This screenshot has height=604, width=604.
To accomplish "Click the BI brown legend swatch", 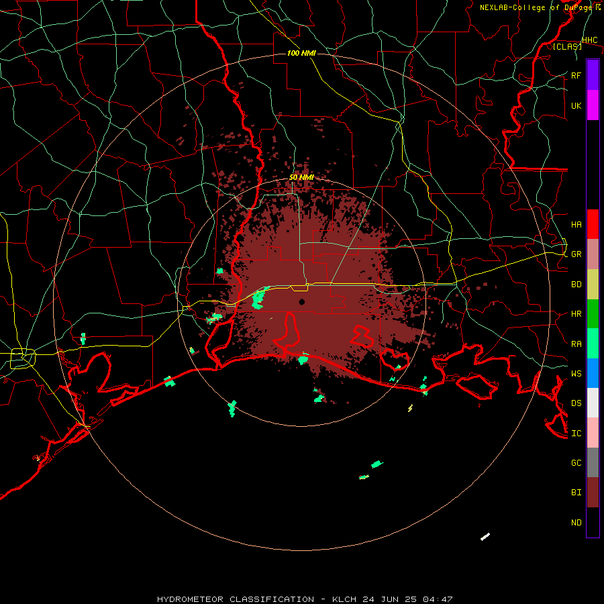I will (x=593, y=493).
